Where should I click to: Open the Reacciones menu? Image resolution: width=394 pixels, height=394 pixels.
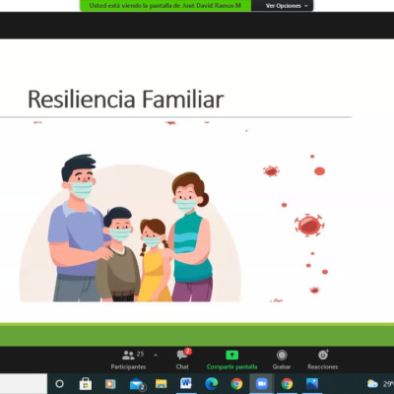pyautogui.click(x=323, y=360)
